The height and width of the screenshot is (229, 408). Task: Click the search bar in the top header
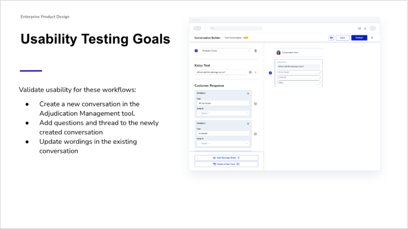[236, 28]
